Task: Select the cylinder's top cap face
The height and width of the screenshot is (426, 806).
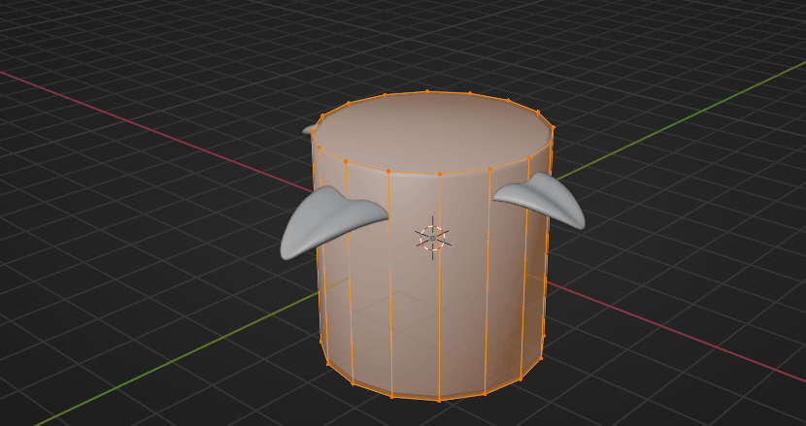Action: point(432,132)
